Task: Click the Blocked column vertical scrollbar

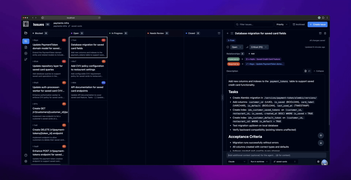Action: 69,80
